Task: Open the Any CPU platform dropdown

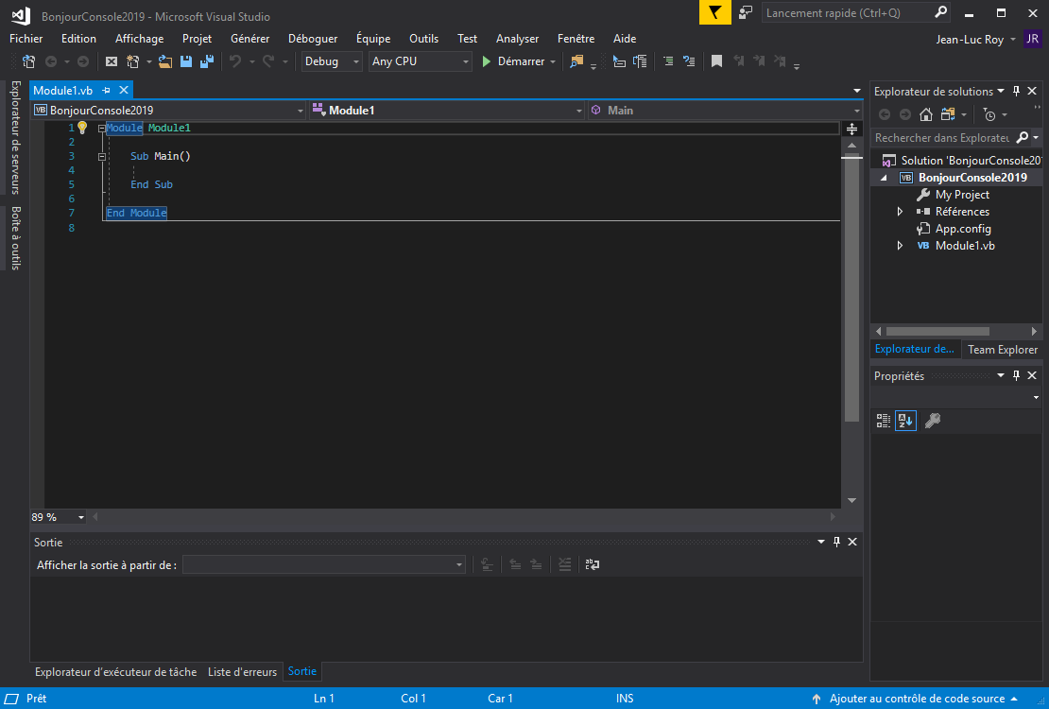Action: 421,61
